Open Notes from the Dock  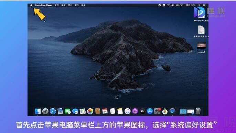click(120, 111)
